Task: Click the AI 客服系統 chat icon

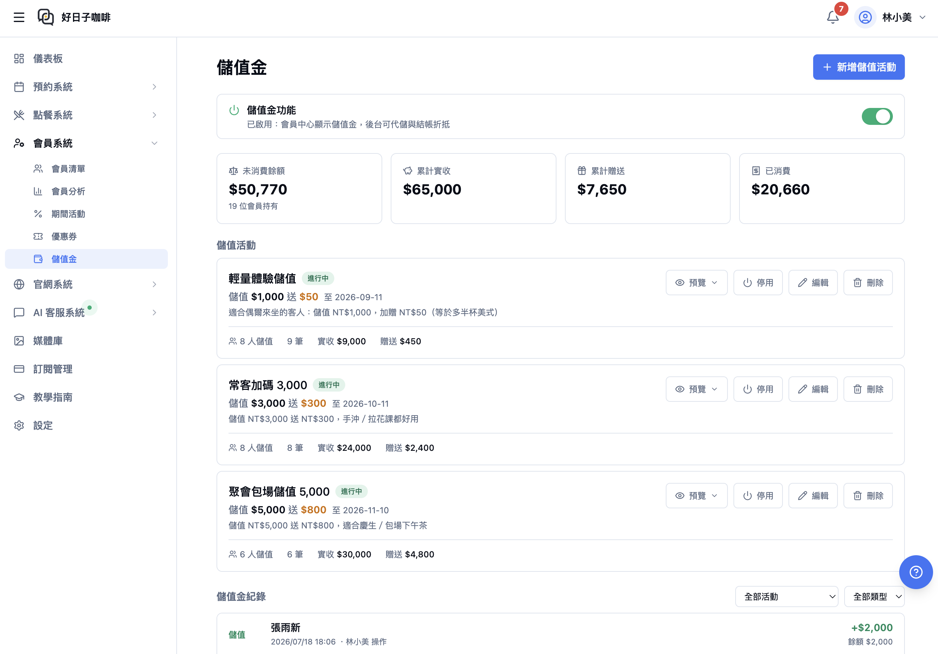Action: [x=19, y=312]
